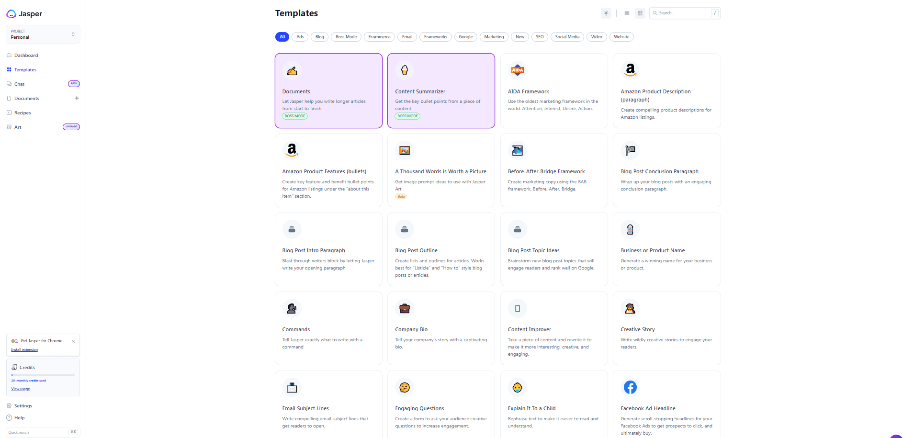Click the Before-After-Bridge Framework icon
Viewport: 903px width, 438px height.
[x=518, y=150]
